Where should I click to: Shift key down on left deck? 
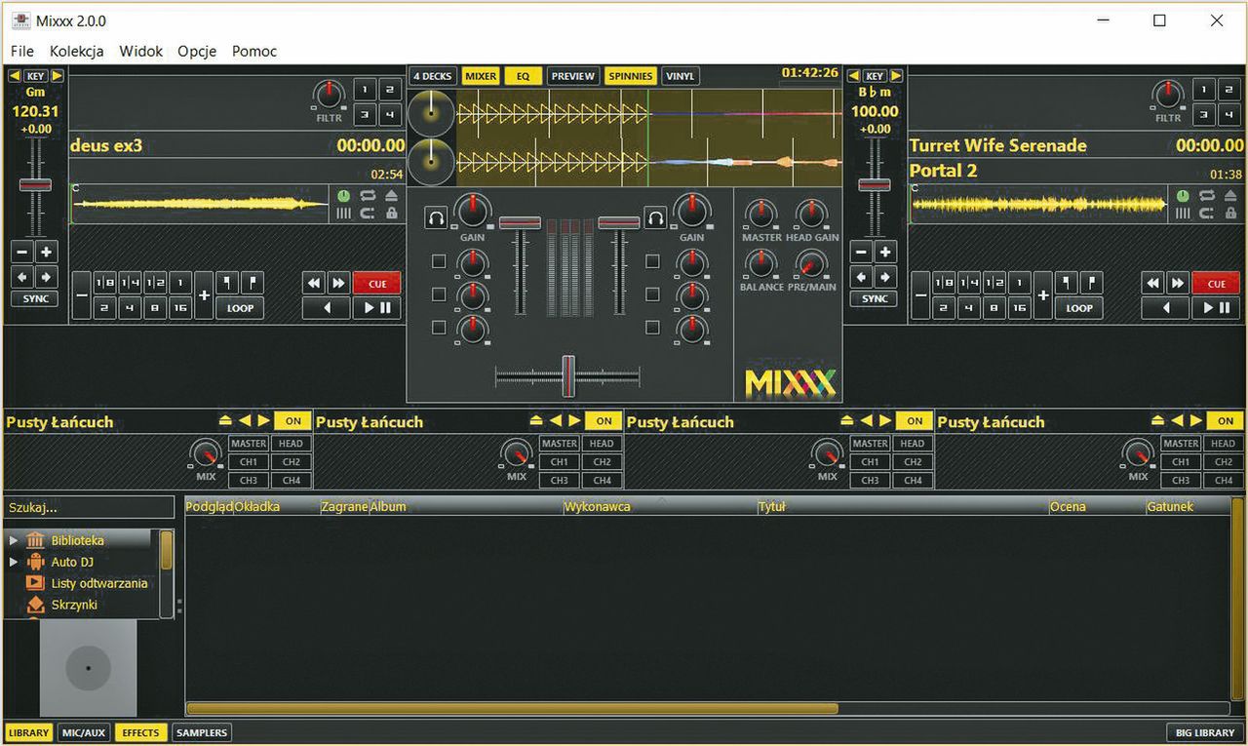click(14, 76)
